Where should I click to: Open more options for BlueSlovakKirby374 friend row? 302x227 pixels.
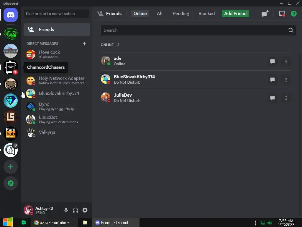click(286, 80)
